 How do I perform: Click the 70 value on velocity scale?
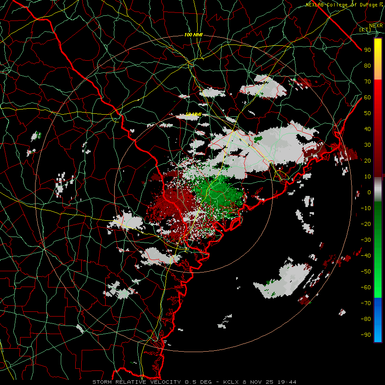point(367,82)
